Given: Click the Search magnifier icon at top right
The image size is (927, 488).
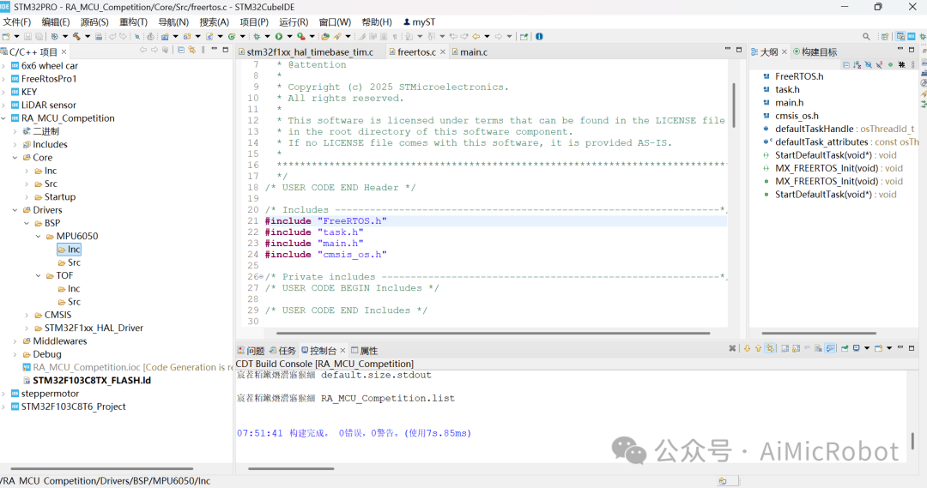Looking at the screenshot, I should (866, 36).
